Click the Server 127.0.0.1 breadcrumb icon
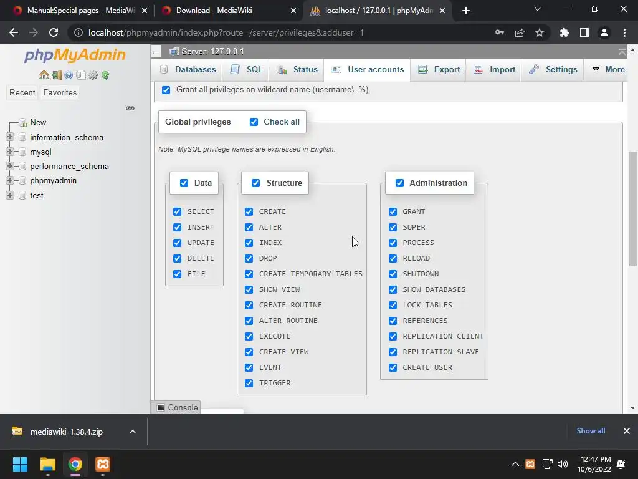Screen dimensions: 638x479 (174, 52)
